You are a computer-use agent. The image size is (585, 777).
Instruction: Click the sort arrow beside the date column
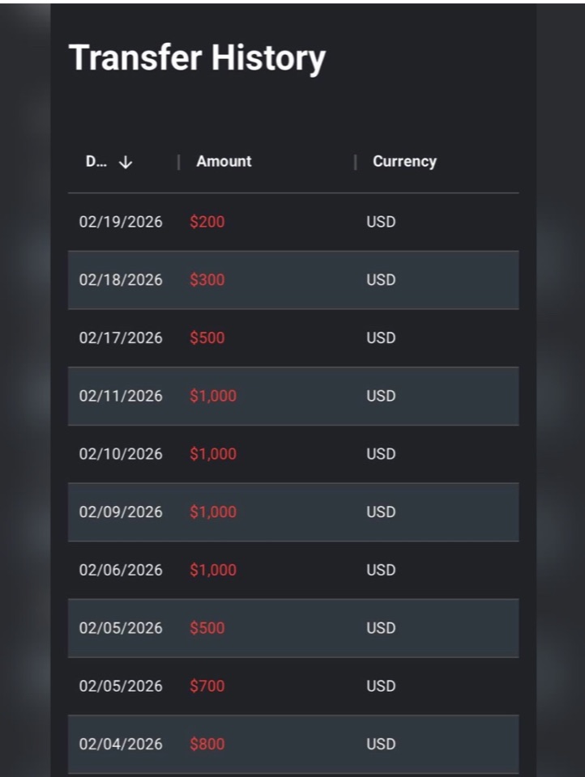tap(126, 162)
